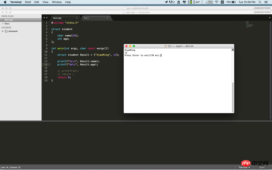This screenshot has height=170, width=272.
Task: Click the 'struct student' declaration on line 3
Action: coord(62,29)
